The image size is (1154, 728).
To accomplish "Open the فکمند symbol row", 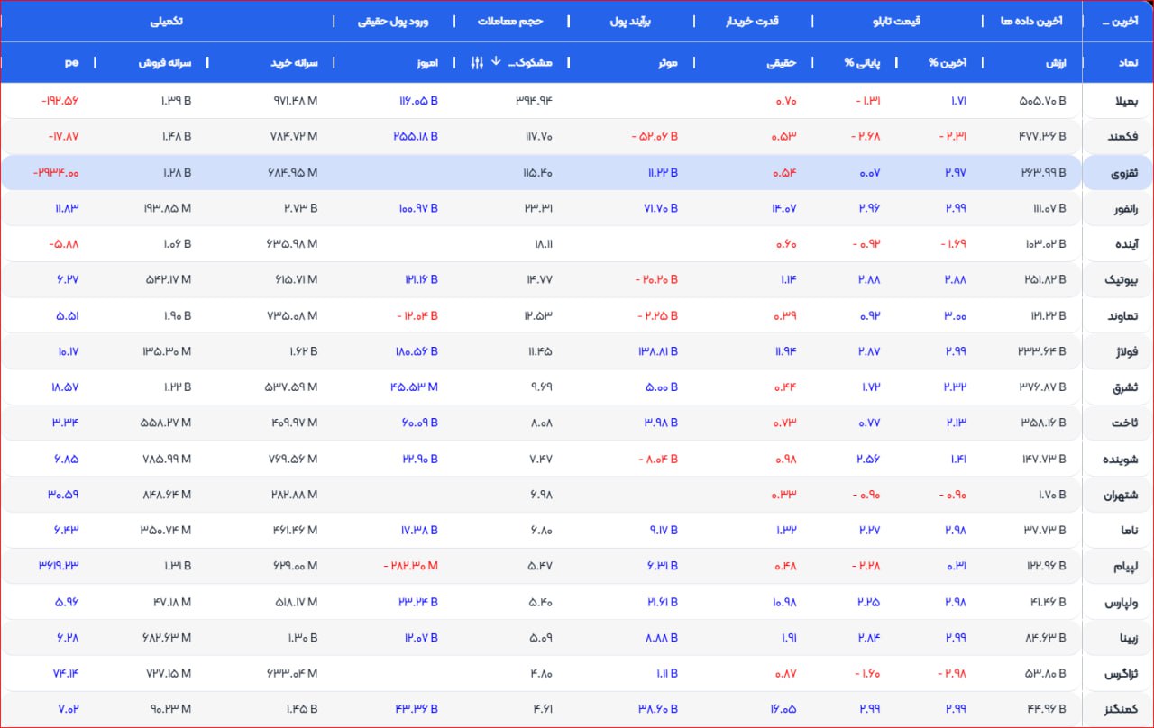I will 1122,137.
